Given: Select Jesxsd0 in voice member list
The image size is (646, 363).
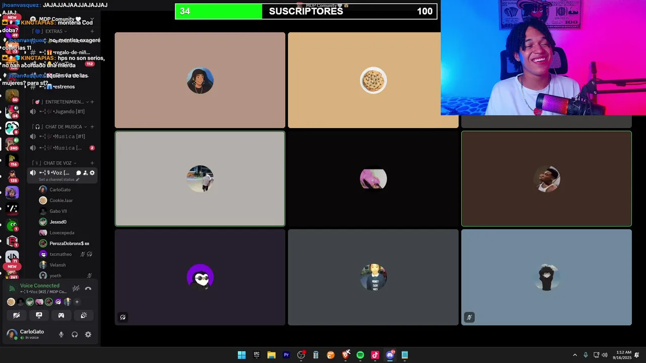Looking at the screenshot, I should 67,222.
